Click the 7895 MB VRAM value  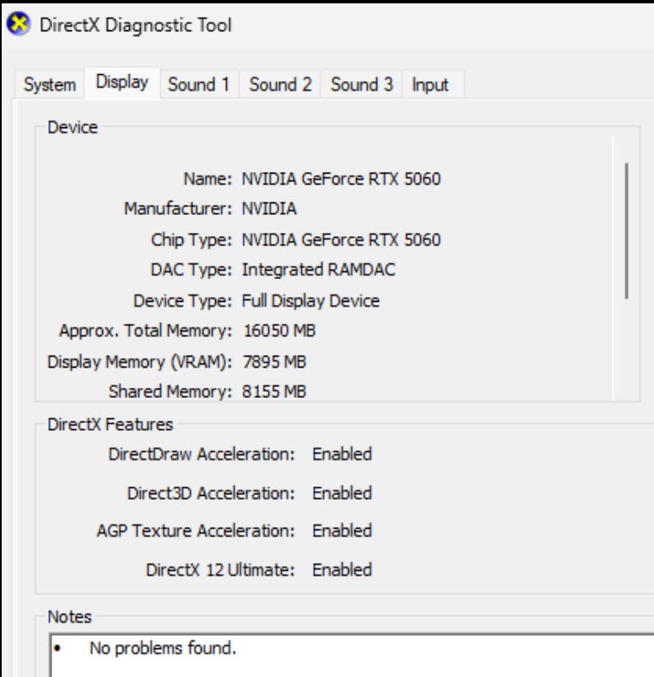(274, 362)
